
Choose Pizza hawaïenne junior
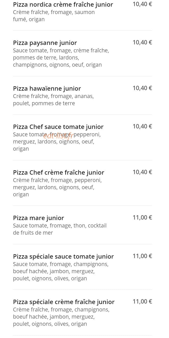[x=47, y=89]
